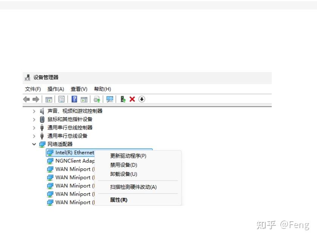This screenshot has width=317, height=239.
Task: Expand the 声音、视频和游戏控制器 category
Action: tap(34, 111)
